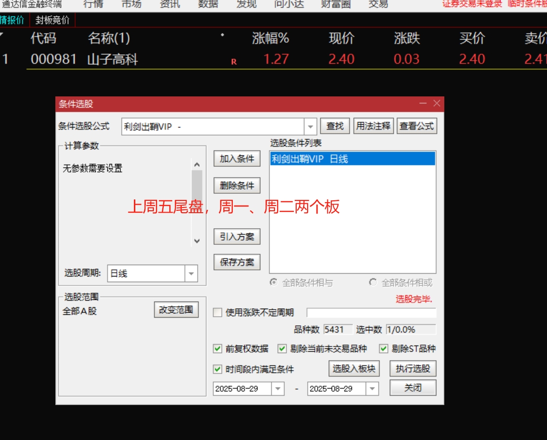Uncheck 剔除当前未交易品种 checkbox

[282, 348]
